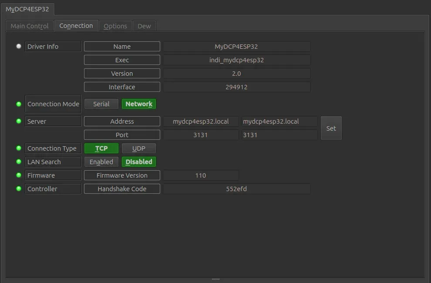The width and height of the screenshot is (431, 283).
Task: Click the Firmware Version label
Action: (x=122, y=175)
